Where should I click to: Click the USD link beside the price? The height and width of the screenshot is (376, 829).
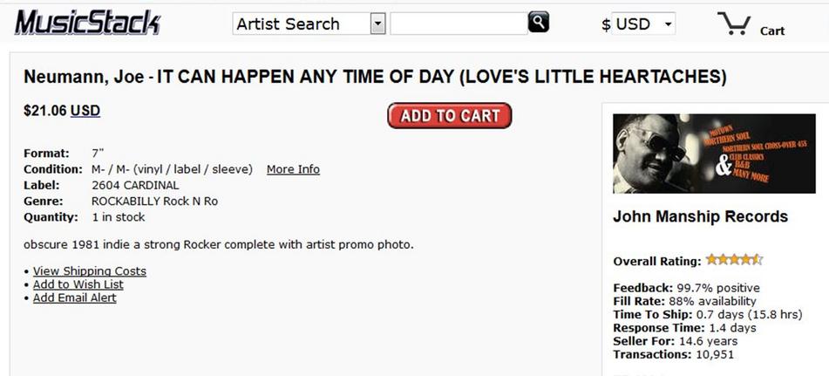point(85,111)
